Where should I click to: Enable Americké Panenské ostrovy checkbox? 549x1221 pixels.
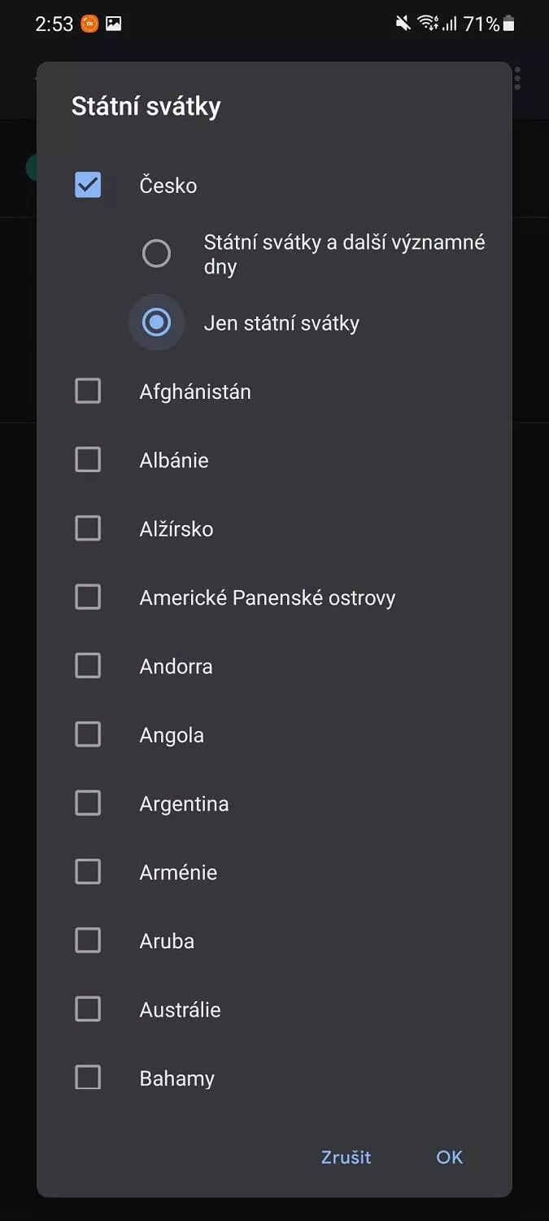88,597
